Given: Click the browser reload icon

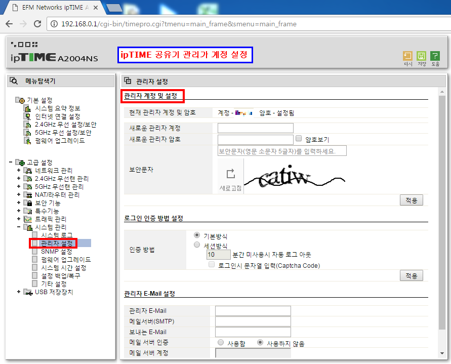Looking at the screenshot, I should (x=36, y=23).
